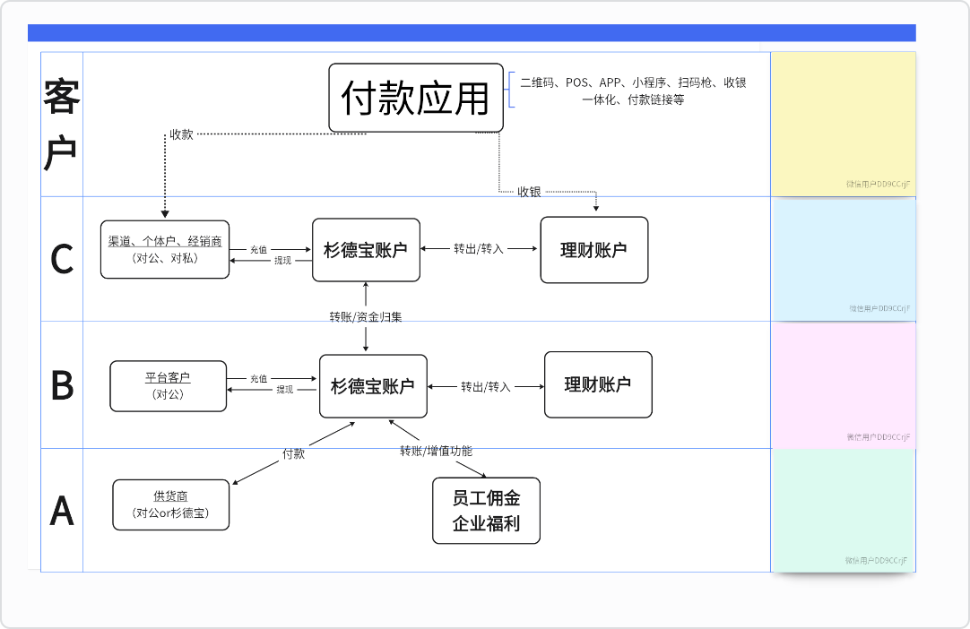
Task: Select the light blue sticky note
Action: coord(844,260)
